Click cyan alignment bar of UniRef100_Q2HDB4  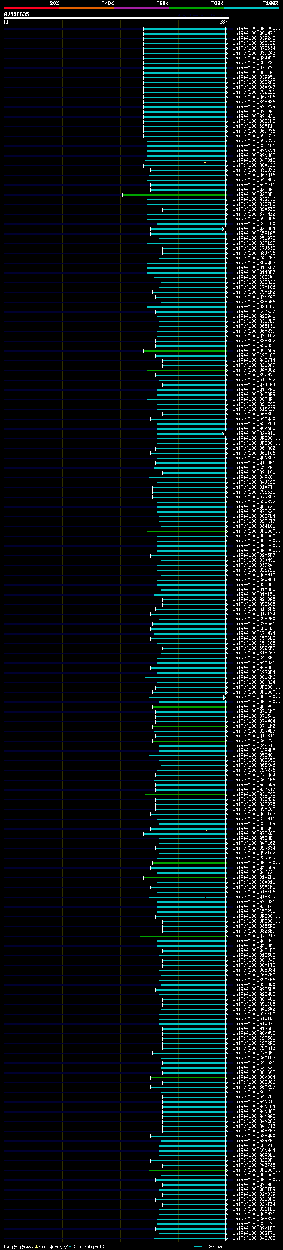187,228
